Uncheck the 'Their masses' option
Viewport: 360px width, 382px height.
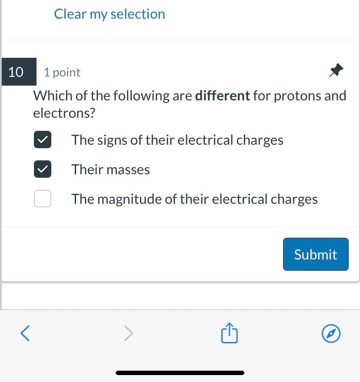(x=42, y=169)
